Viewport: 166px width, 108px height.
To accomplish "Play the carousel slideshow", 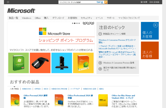I will click(x=88, y=23).
